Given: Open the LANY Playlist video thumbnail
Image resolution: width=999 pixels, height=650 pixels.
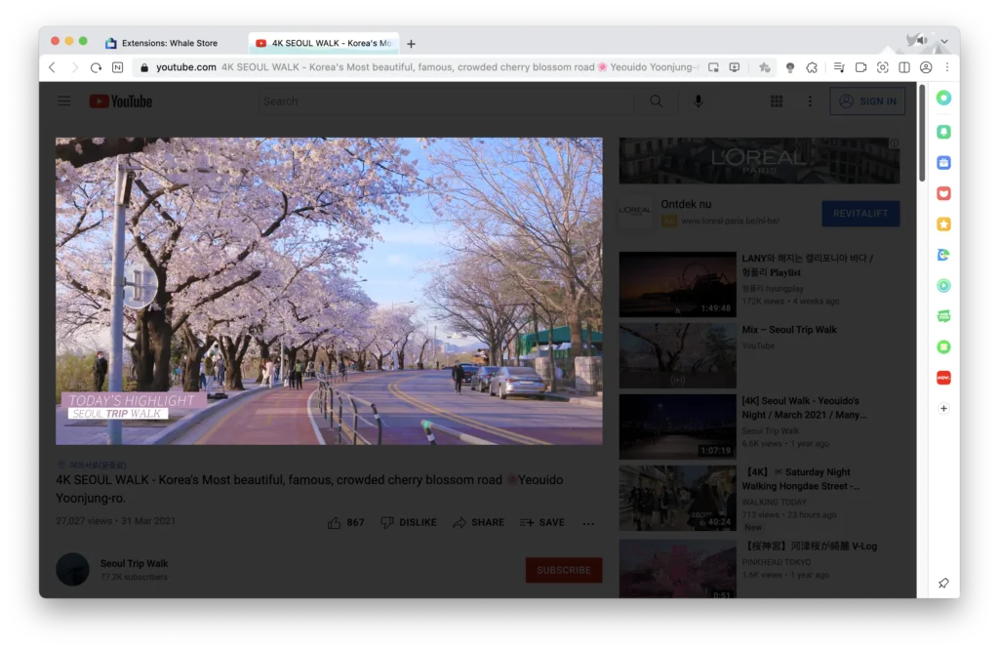Looking at the screenshot, I should pyautogui.click(x=678, y=284).
